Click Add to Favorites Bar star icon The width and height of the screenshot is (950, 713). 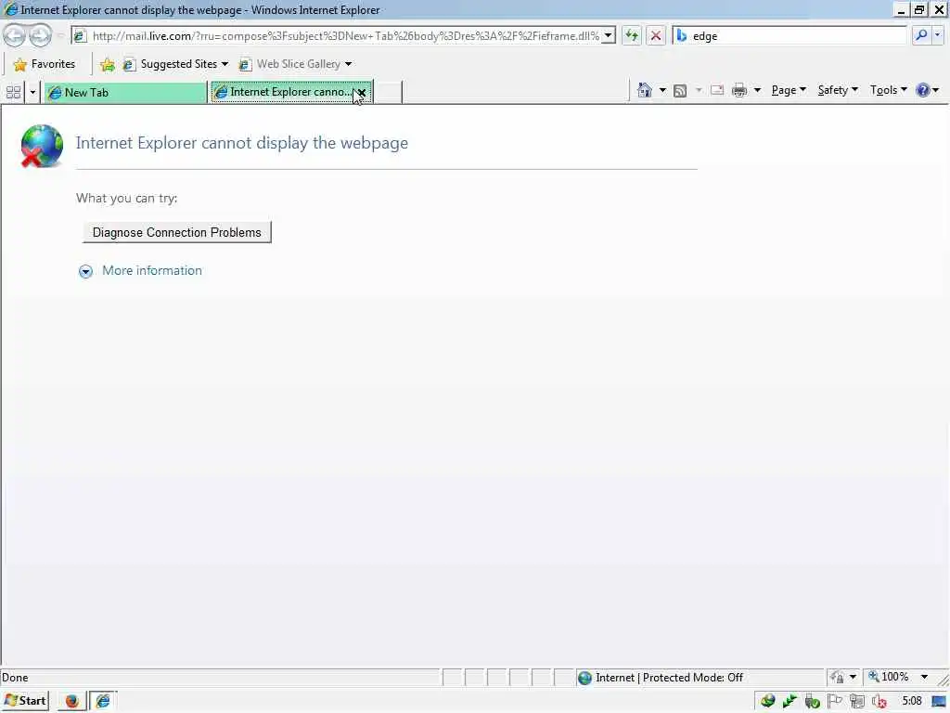[108, 64]
